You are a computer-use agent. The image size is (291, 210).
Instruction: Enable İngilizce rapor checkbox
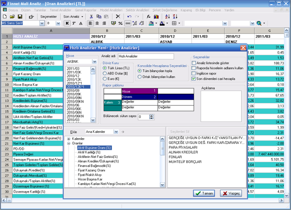(194, 74)
